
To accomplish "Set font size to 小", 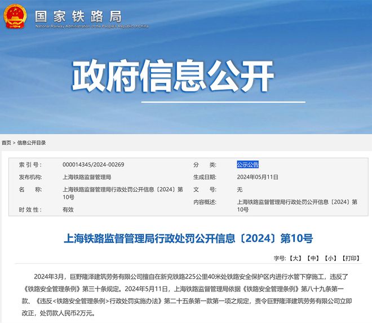I will point(330,258).
